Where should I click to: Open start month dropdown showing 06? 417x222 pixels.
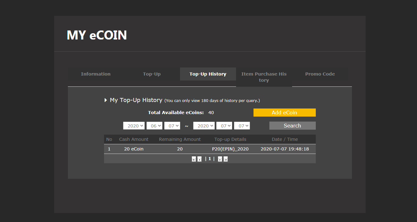(x=154, y=126)
